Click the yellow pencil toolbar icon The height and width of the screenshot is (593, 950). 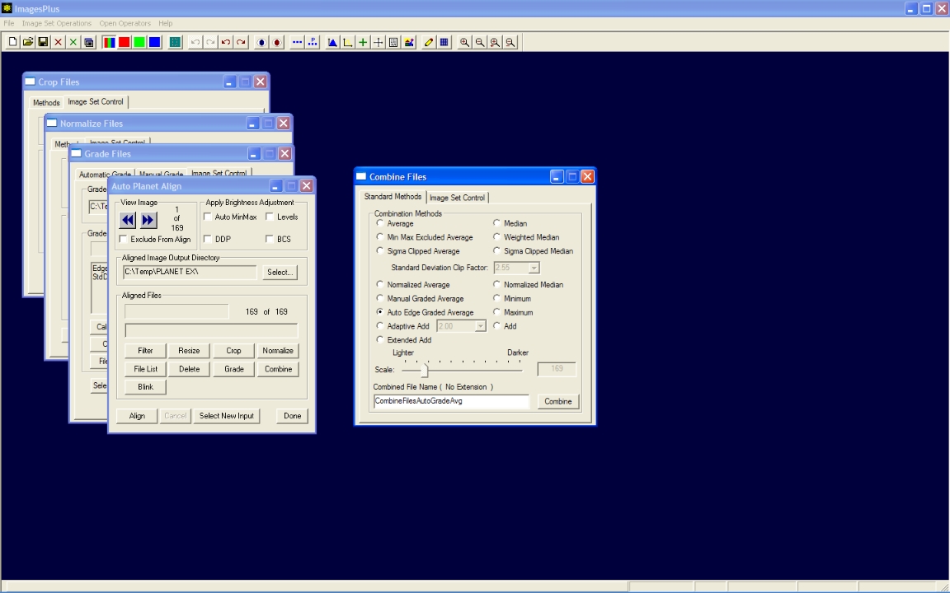429,42
